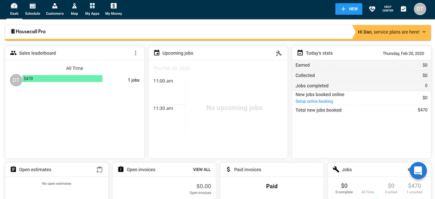The image size is (435, 199).
Task: Click the Jobs completed stats row
Action: pos(361,86)
